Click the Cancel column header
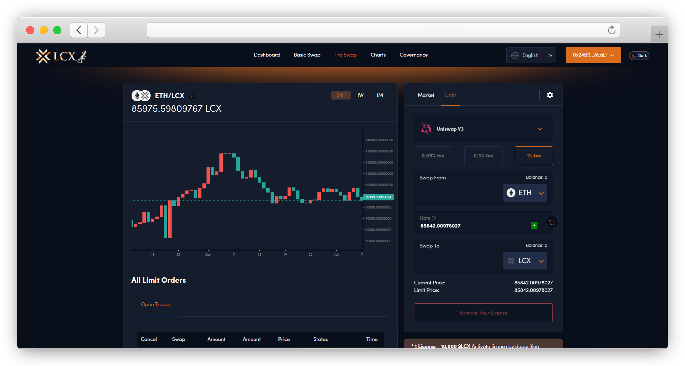The width and height of the screenshot is (685, 366). click(x=149, y=339)
